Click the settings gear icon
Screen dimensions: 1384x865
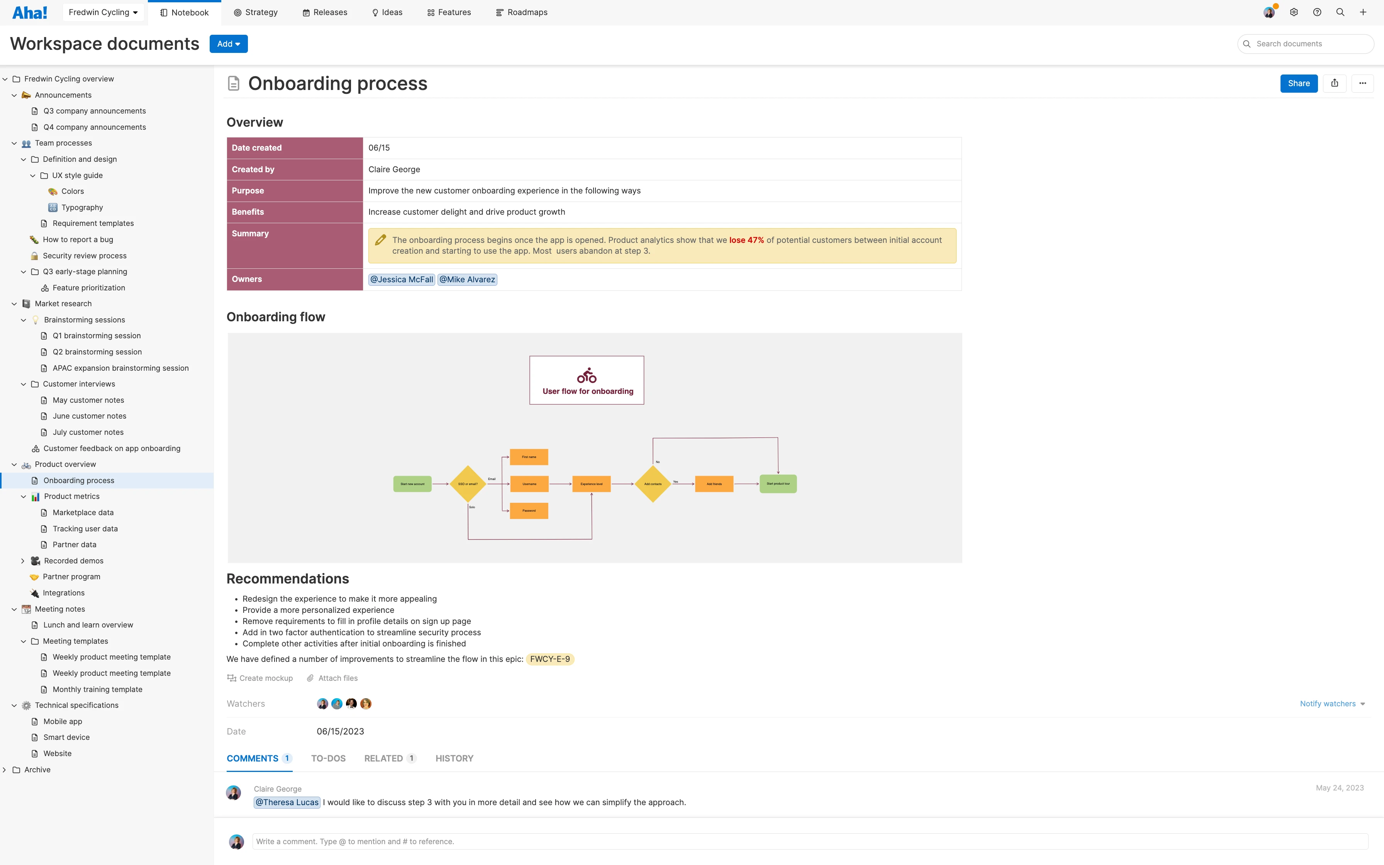(1294, 12)
